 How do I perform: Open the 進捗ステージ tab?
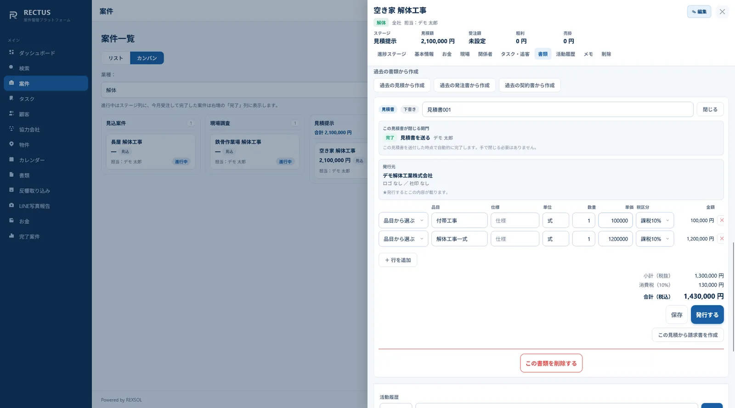click(392, 54)
